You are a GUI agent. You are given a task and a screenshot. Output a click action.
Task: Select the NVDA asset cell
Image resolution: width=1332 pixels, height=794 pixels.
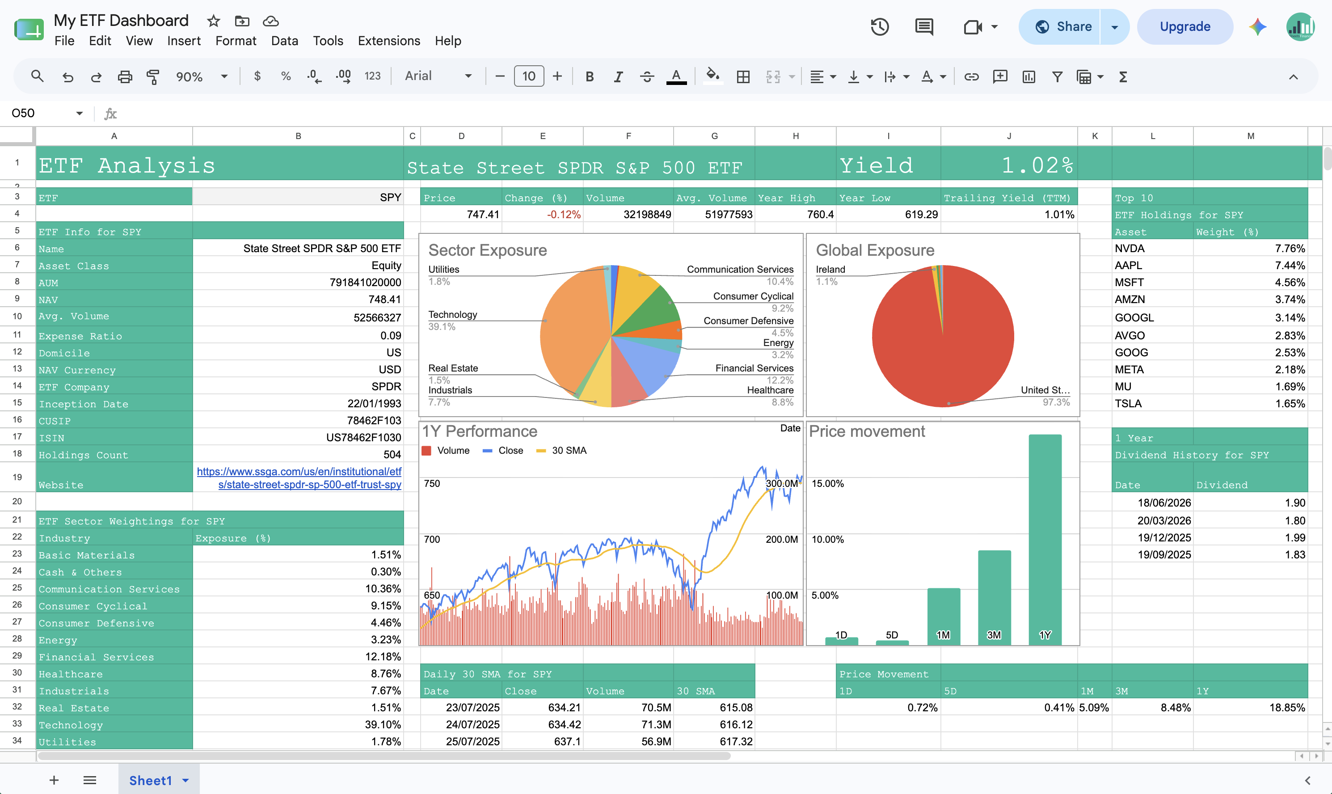pyautogui.click(x=1152, y=248)
